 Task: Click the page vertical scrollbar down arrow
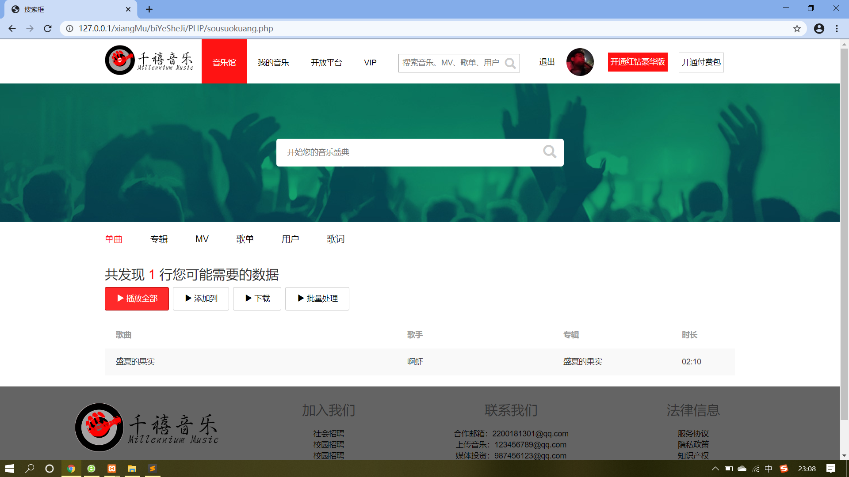(x=844, y=455)
